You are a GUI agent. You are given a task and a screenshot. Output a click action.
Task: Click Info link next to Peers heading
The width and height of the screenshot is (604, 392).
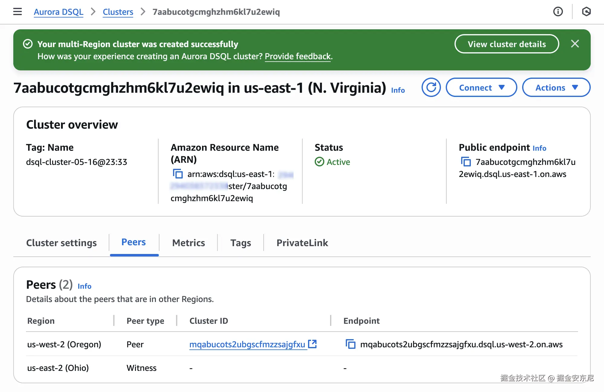84,286
